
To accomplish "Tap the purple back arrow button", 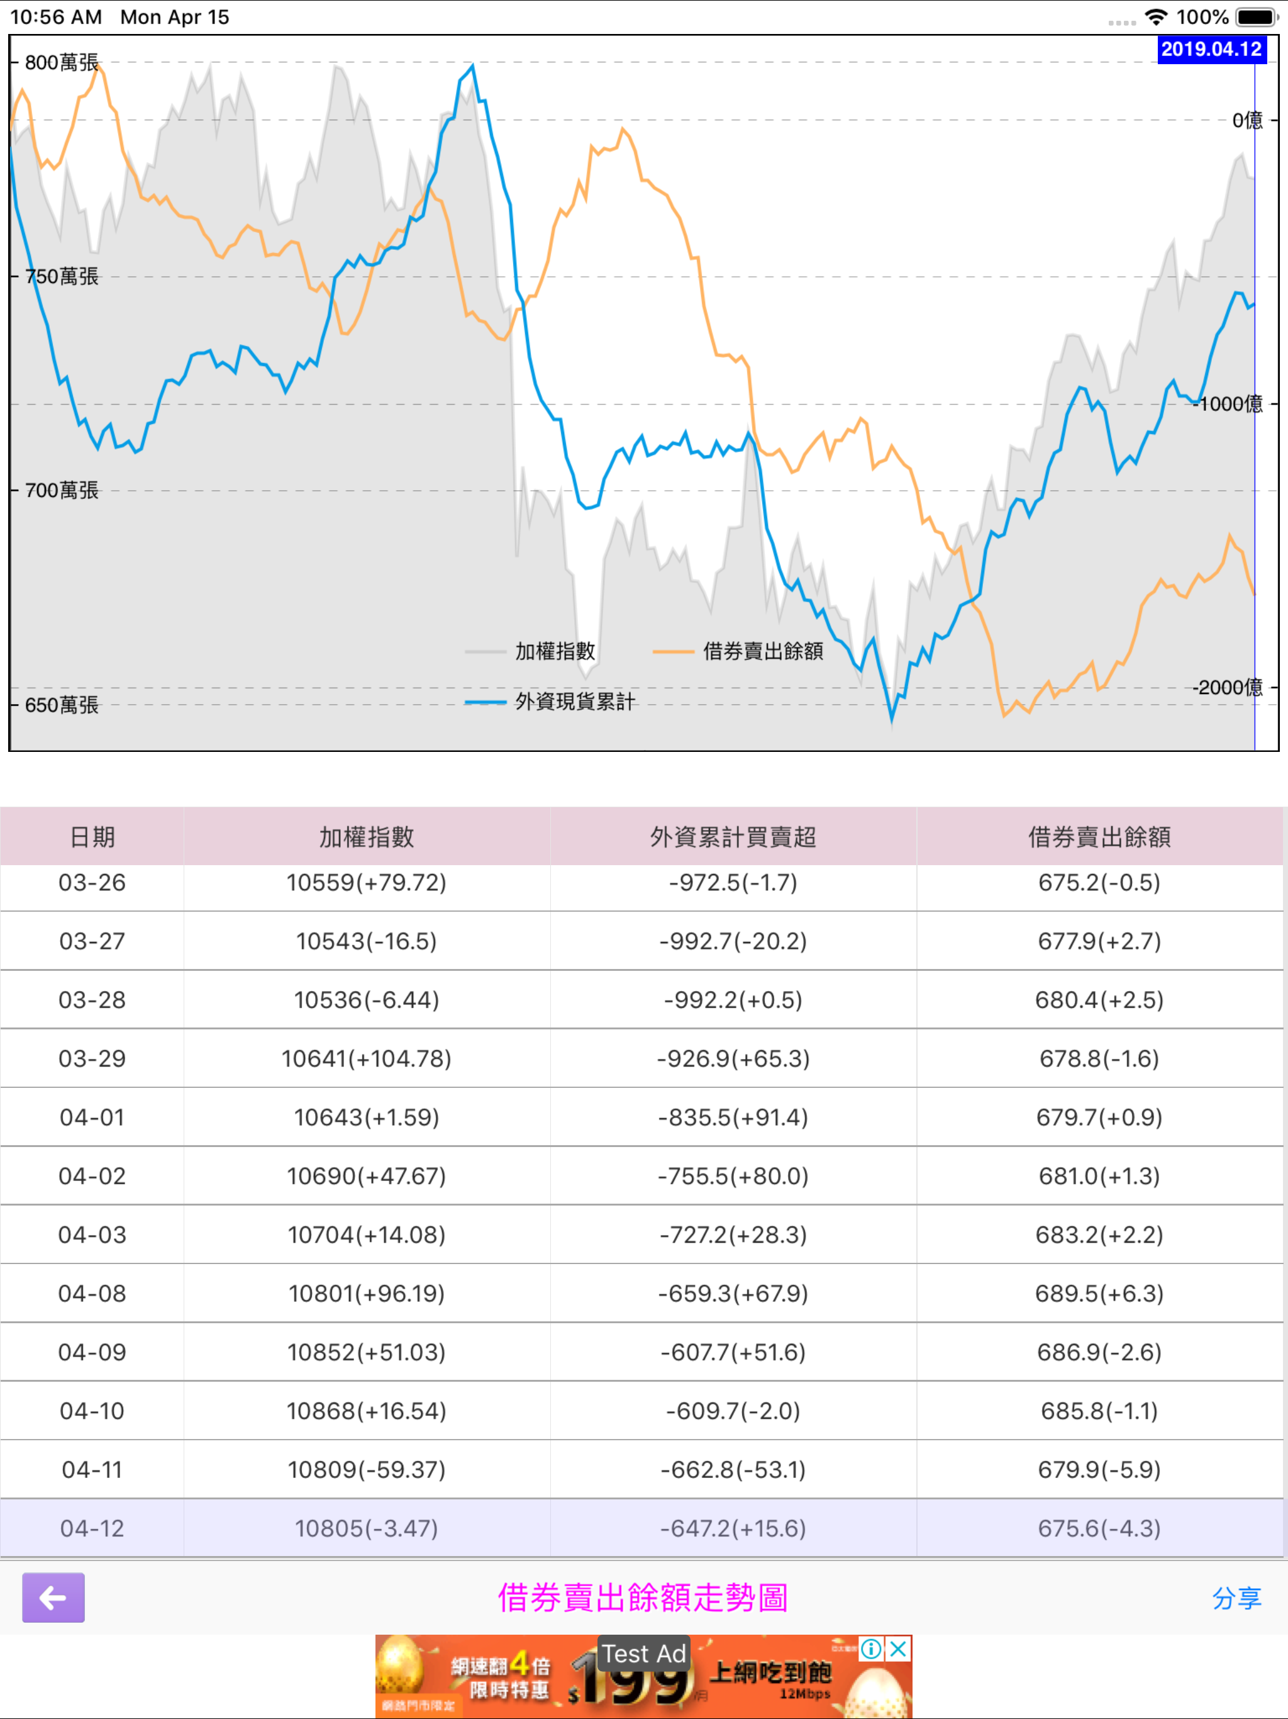I will 53,1598.
